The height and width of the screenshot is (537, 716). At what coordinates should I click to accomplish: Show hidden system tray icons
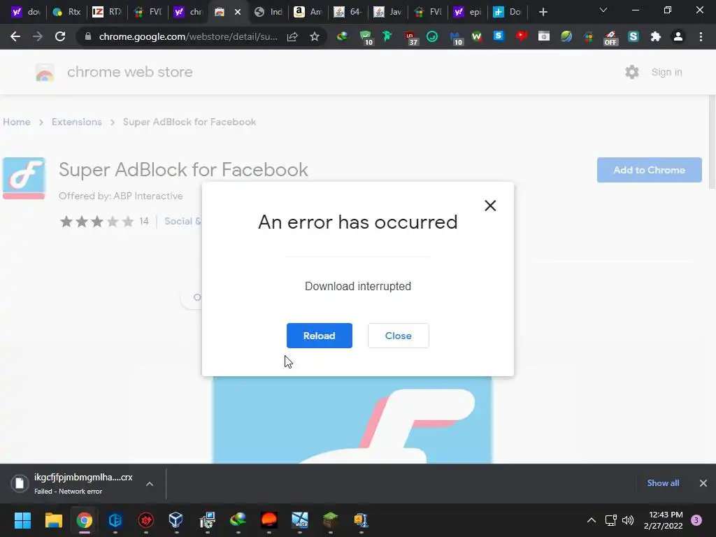(x=592, y=520)
